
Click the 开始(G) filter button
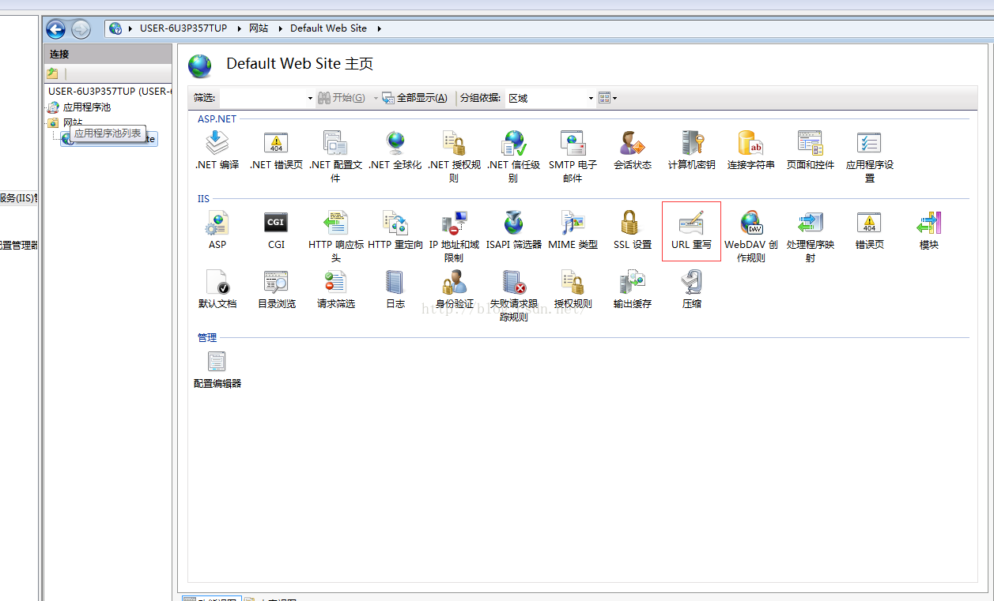point(341,98)
